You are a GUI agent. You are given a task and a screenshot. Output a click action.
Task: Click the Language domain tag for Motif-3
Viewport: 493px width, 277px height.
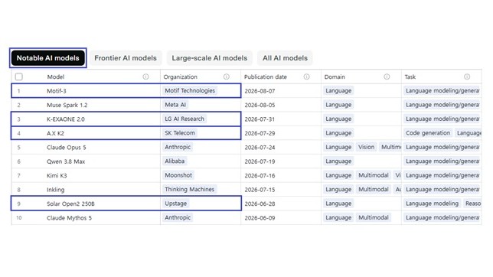pyautogui.click(x=338, y=90)
